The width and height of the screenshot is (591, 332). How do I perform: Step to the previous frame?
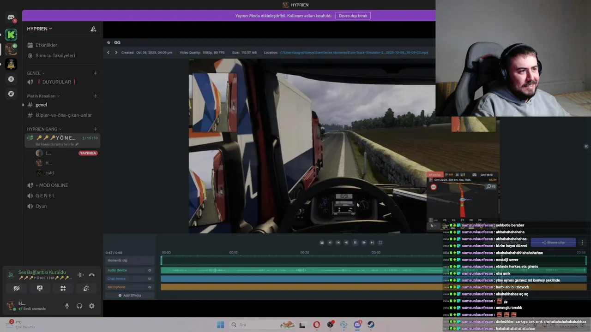[346, 243]
